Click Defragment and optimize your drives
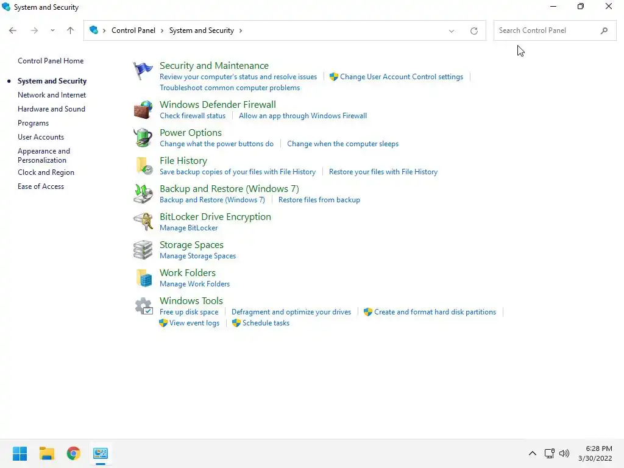The image size is (624, 468). coord(291,312)
